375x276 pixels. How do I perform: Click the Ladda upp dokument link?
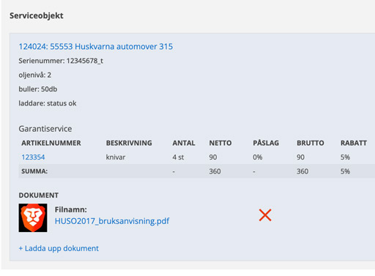(59, 248)
